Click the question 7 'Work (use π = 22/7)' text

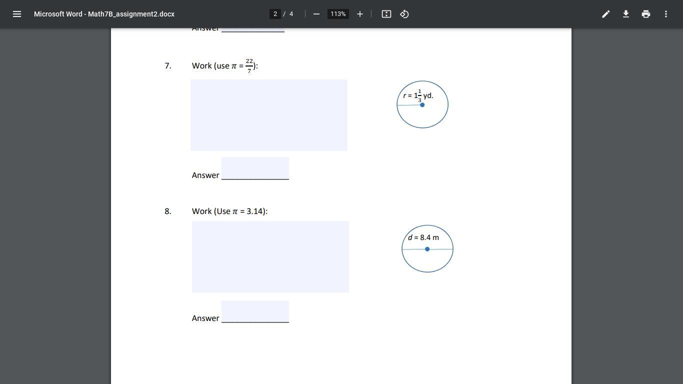pyautogui.click(x=225, y=65)
